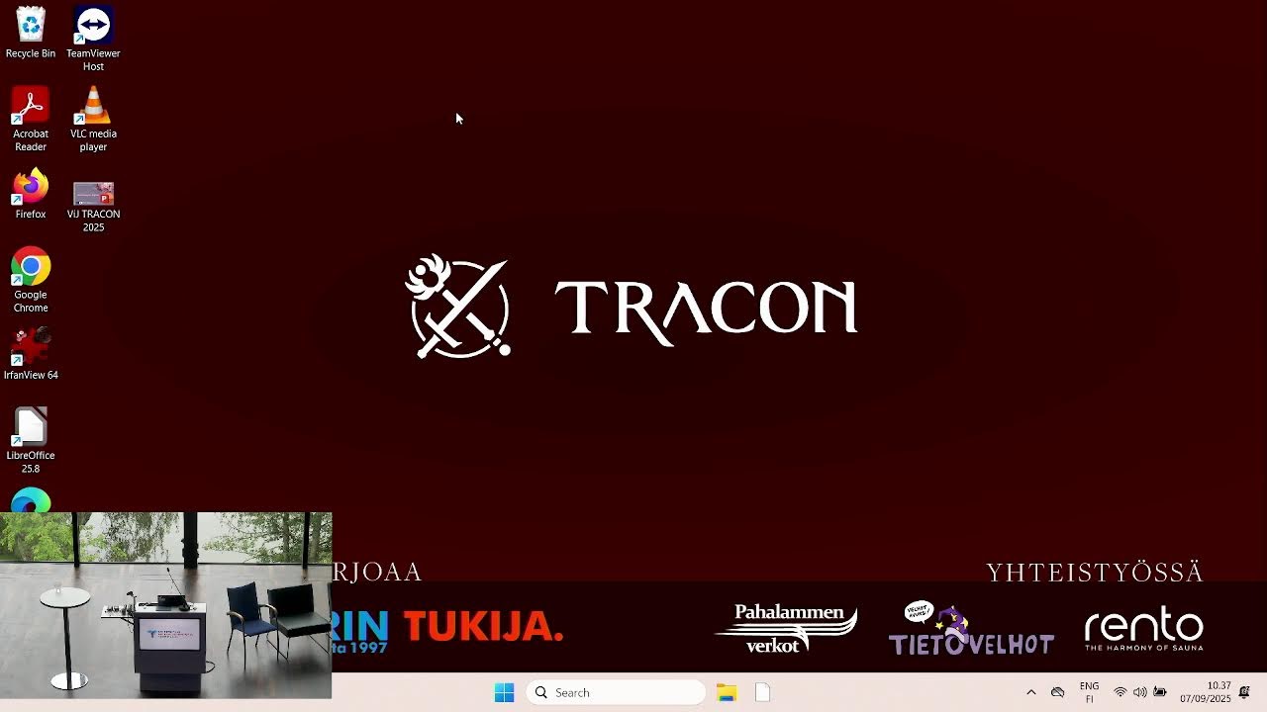This screenshot has height=712, width=1267.
Task: Select the IrfanView 64 desktop shortcut
Action: point(31,355)
